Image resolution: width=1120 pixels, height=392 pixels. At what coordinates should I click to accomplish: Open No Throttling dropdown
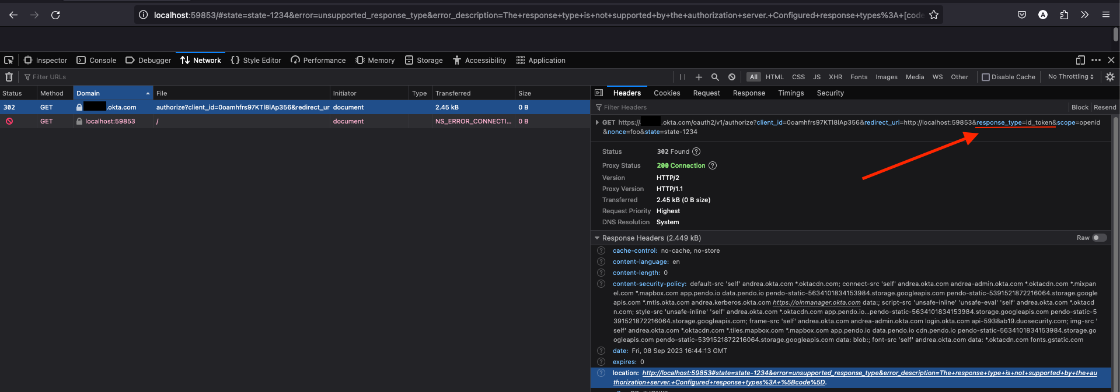(1070, 77)
